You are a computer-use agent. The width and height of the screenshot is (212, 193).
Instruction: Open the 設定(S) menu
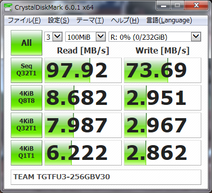point(59,20)
